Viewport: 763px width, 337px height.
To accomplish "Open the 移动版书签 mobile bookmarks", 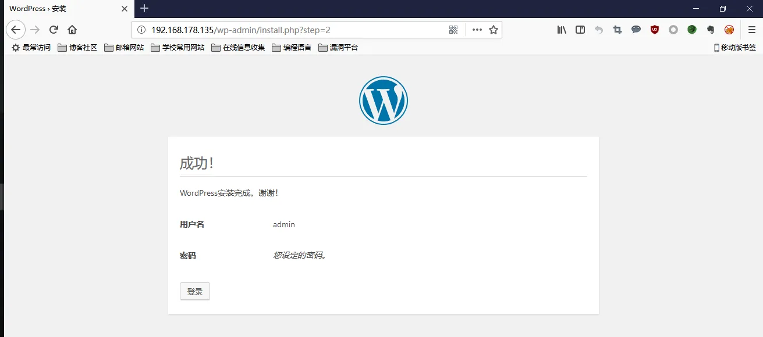I will click(735, 48).
